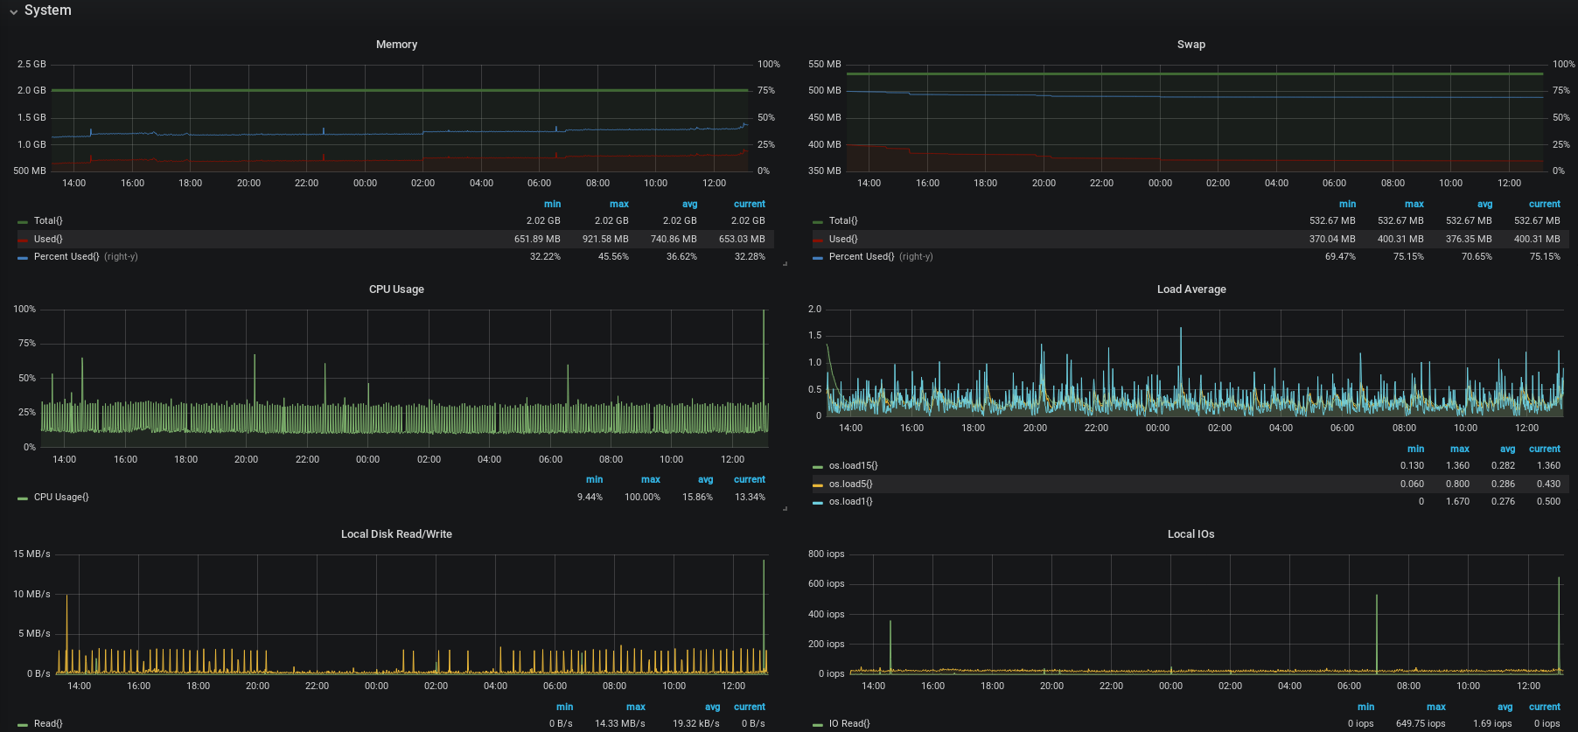
Task: Collapse the System row chevron
Action: [x=13, y=11]
